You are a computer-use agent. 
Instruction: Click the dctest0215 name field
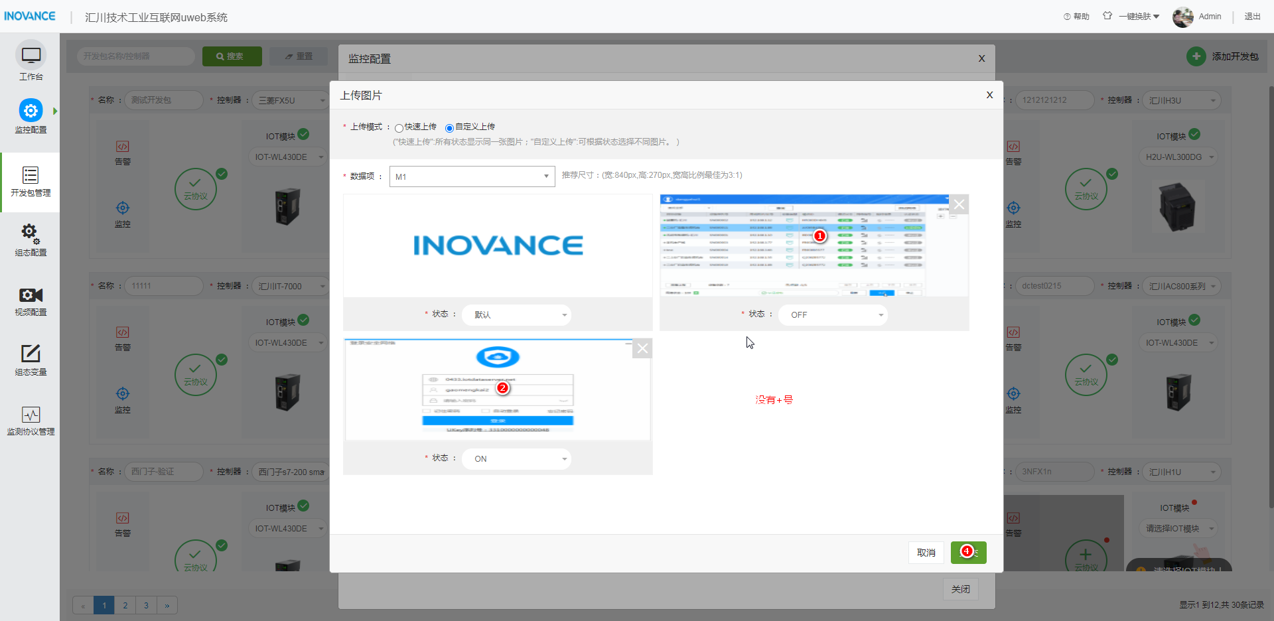pyautogui.click(x=1054, y=286)
